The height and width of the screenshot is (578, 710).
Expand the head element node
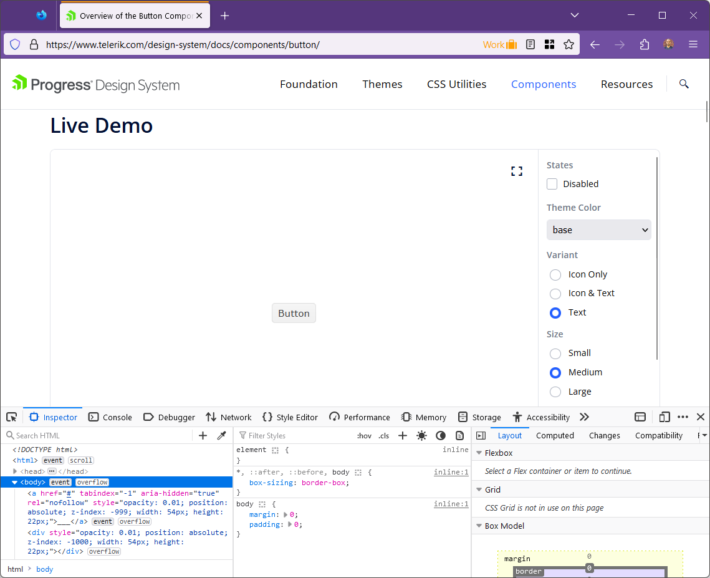(15, 471)
